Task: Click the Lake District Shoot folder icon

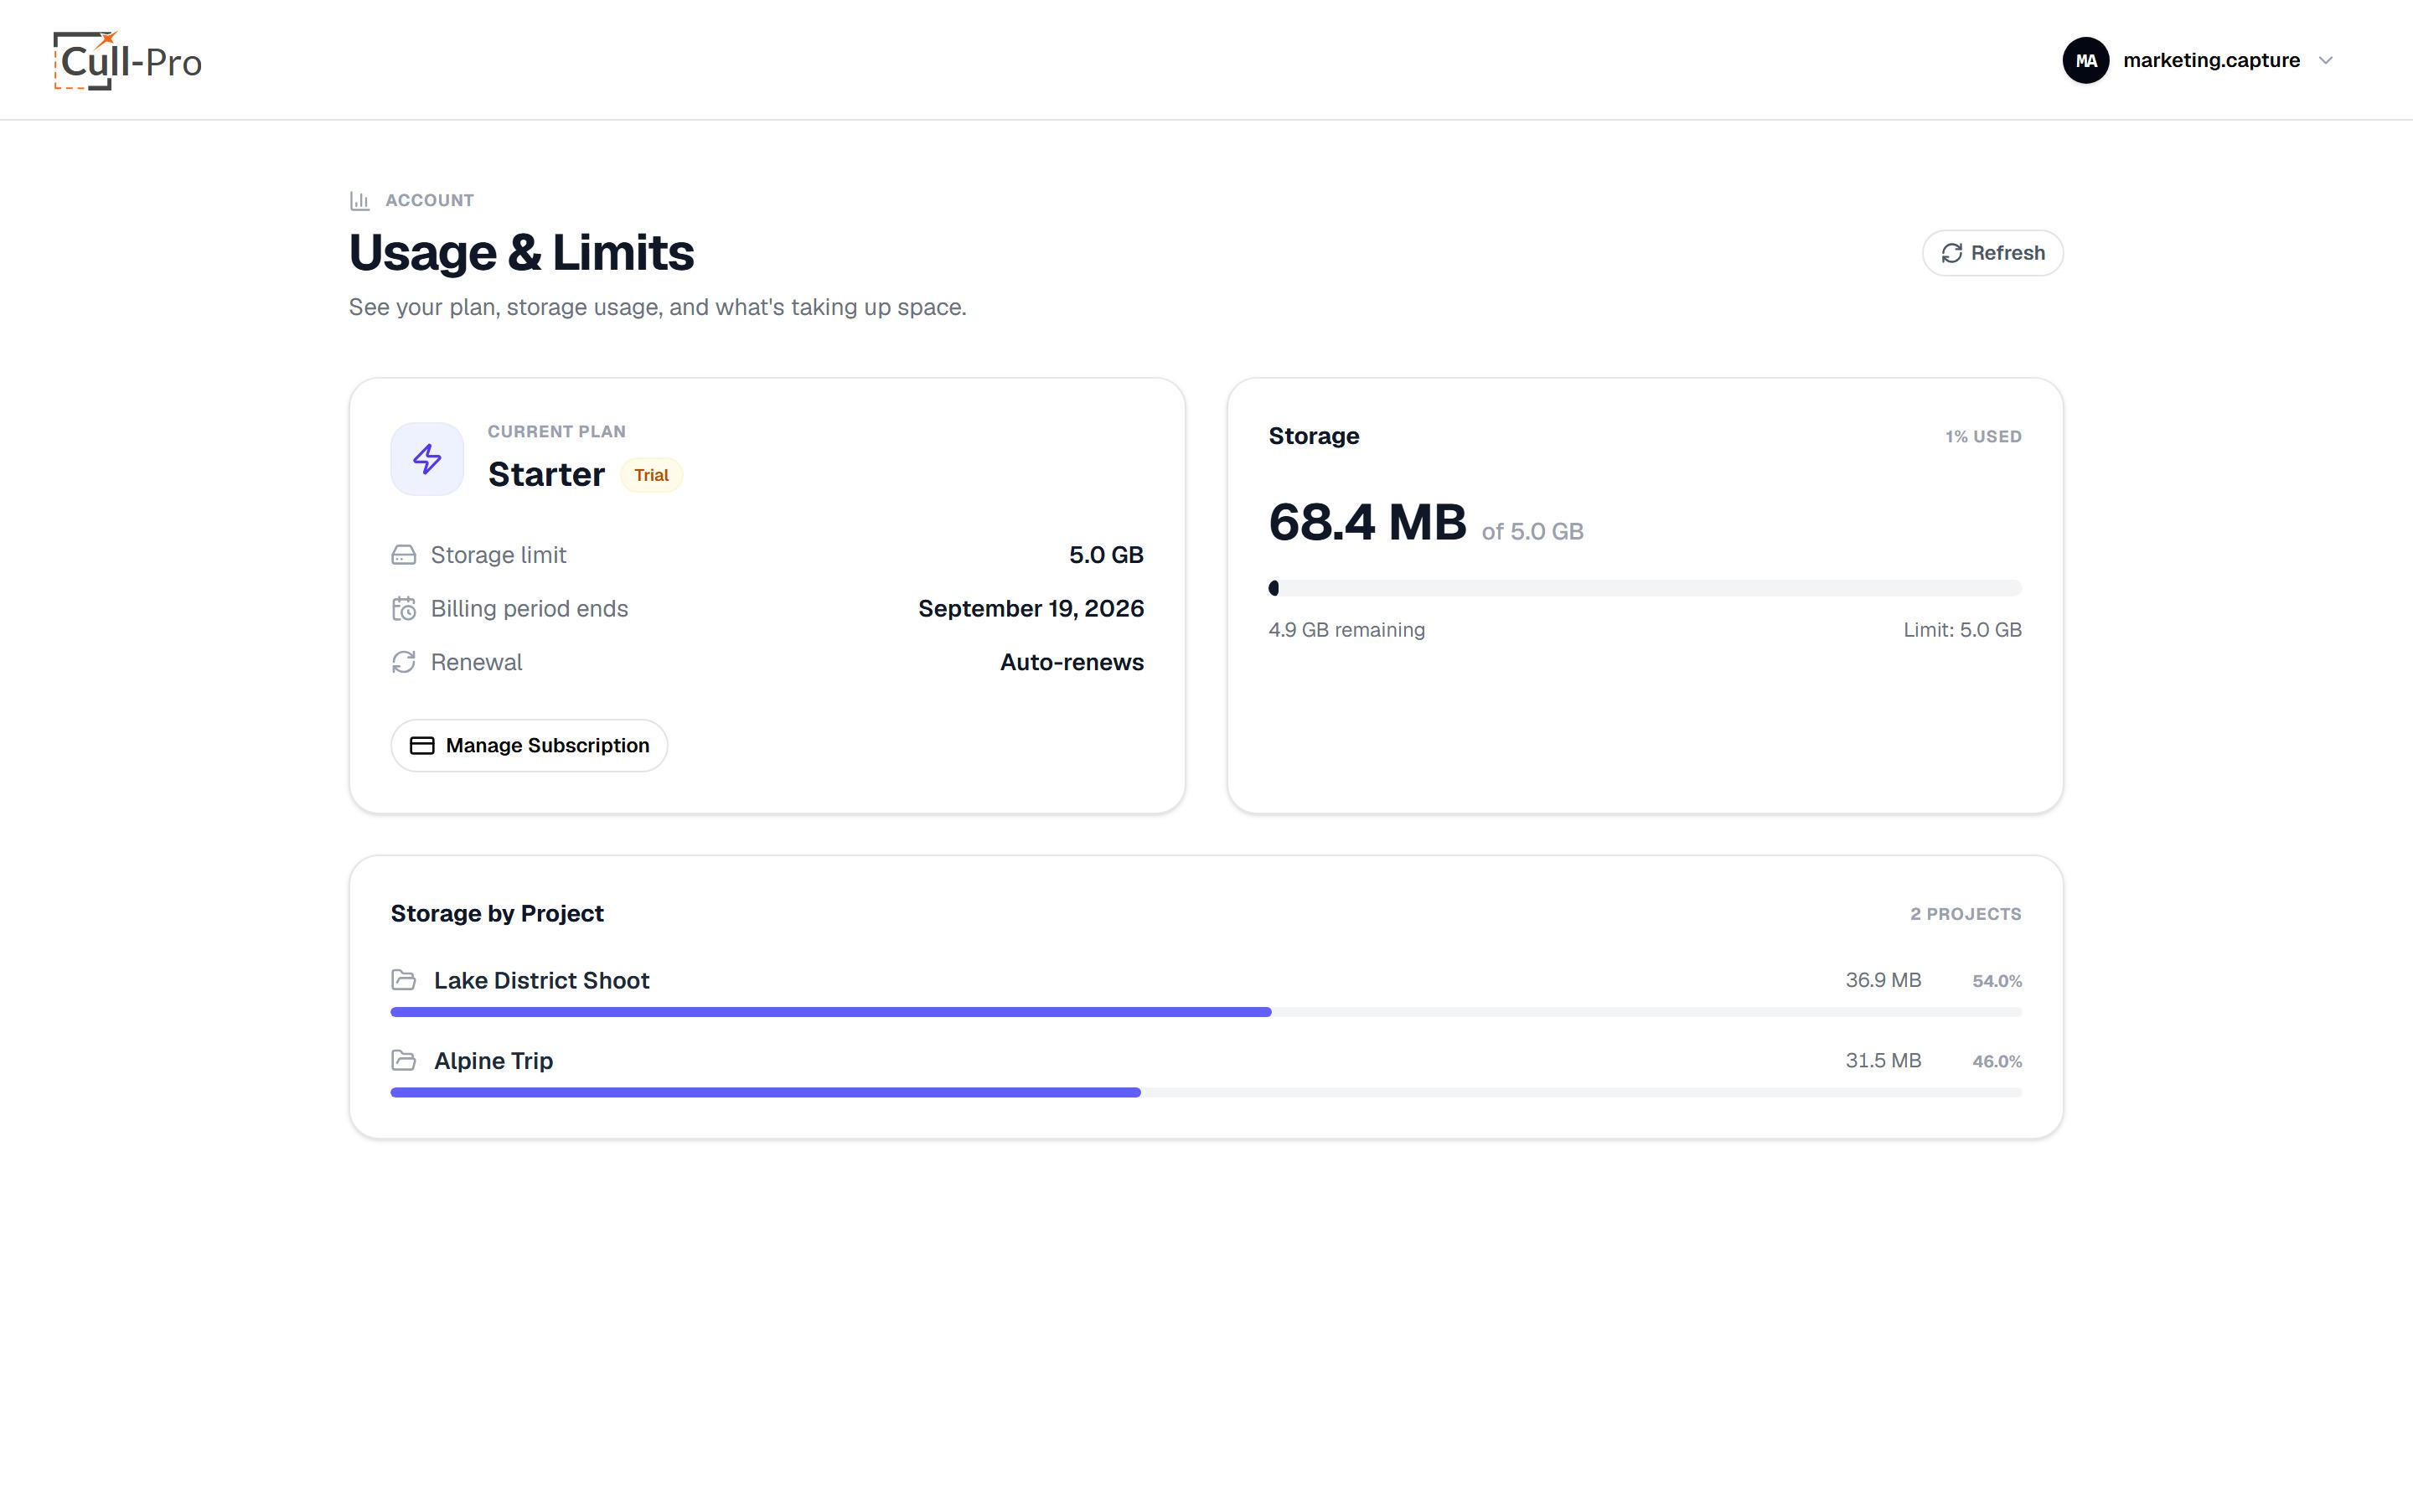Action: click(x=404, y=980)
